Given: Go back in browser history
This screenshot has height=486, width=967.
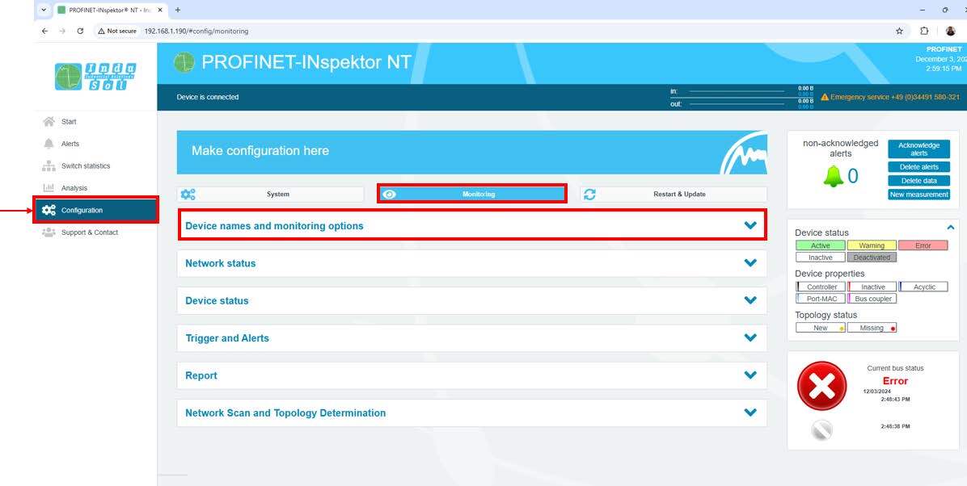Looking at the screenshot, I should (44, 31).
